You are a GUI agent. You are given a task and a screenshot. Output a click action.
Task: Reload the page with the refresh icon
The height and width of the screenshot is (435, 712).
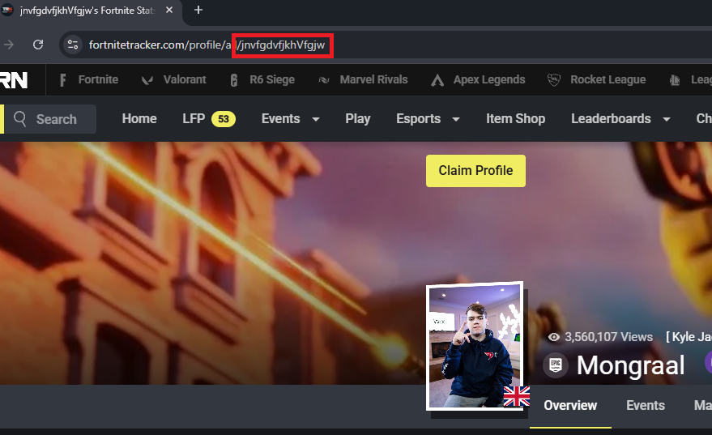click(38, 45)
